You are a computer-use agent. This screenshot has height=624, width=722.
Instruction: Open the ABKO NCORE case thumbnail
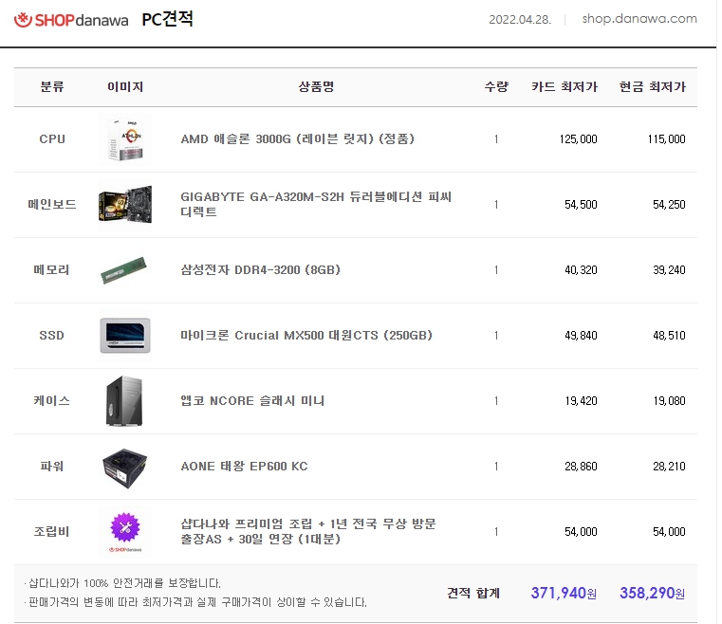(x=124, y=401)
